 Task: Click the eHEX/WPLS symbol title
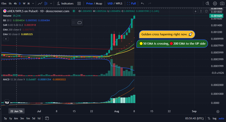point(38,11)
